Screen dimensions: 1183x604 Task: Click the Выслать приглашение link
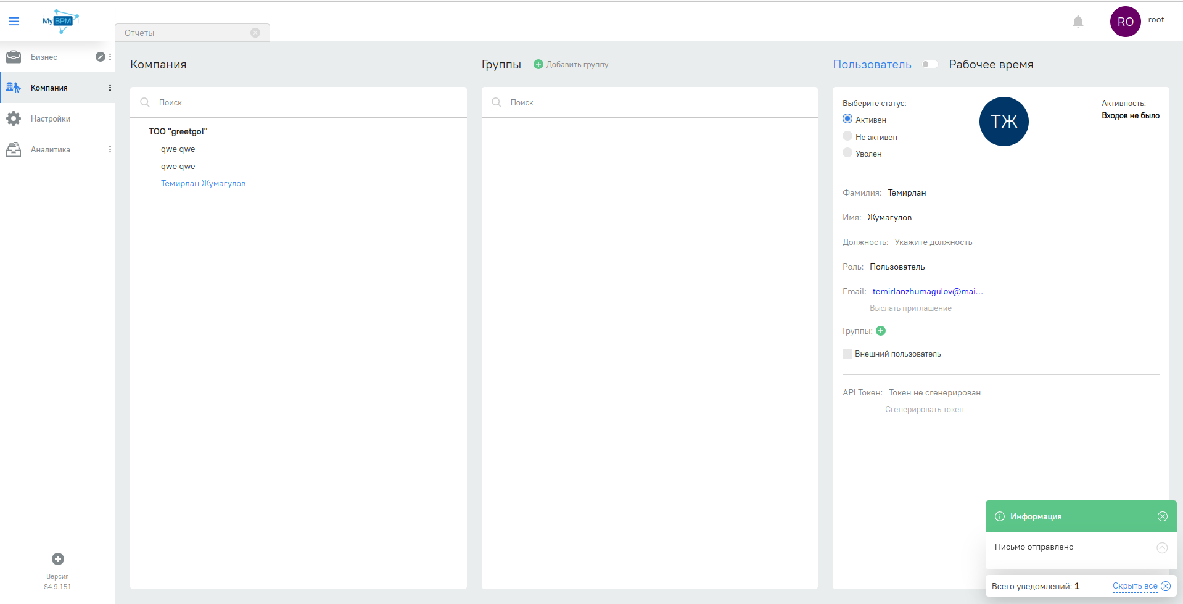(910, 308)
